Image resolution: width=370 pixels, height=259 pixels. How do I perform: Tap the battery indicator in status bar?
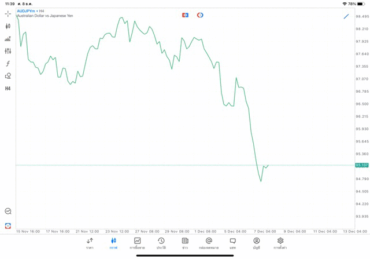point(361,4)
